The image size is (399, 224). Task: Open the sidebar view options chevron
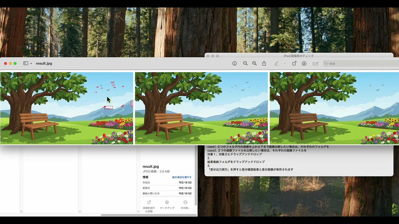coord(31,63)
